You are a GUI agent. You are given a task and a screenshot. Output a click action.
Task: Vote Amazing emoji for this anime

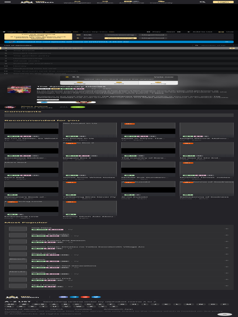[x=158, y=83]
